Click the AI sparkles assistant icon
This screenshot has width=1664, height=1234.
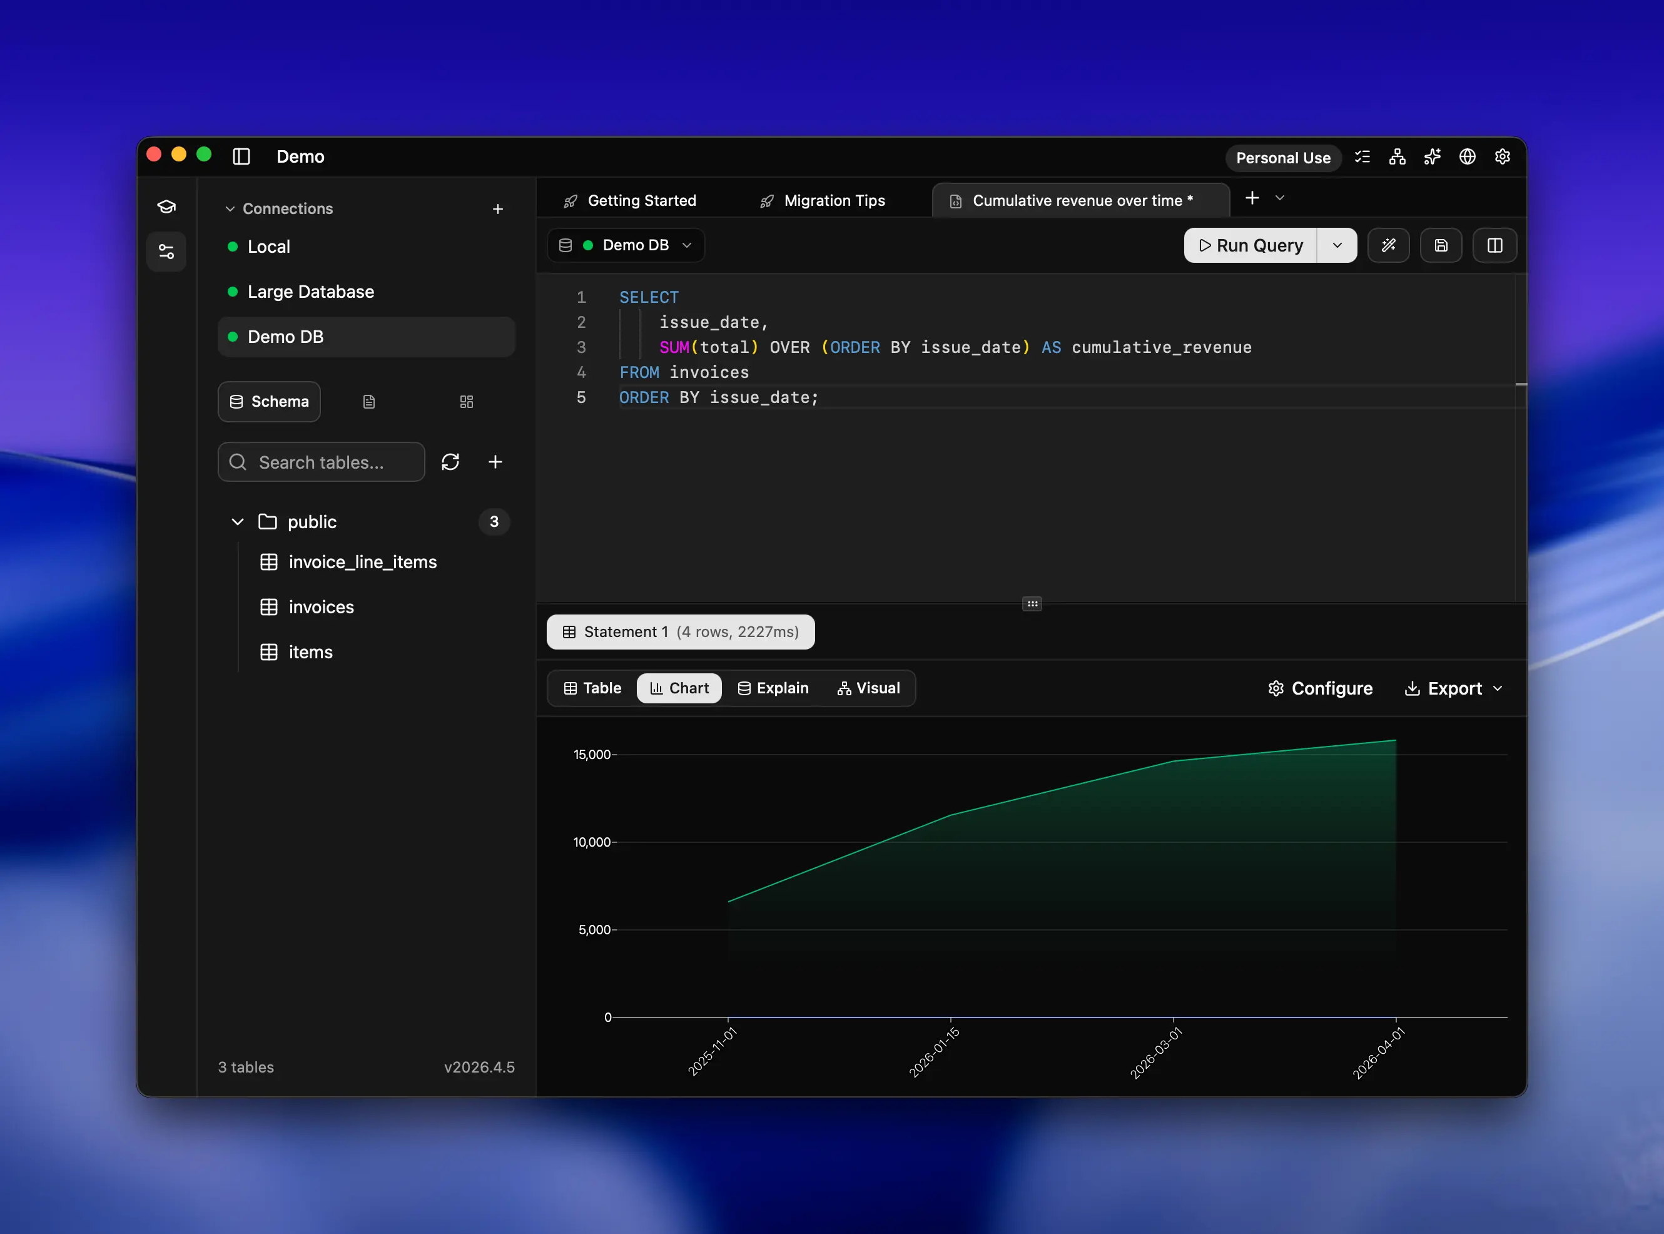coord(1432,157)
